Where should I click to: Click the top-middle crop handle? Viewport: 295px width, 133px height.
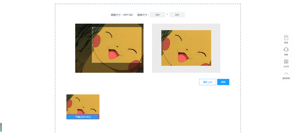117,28
